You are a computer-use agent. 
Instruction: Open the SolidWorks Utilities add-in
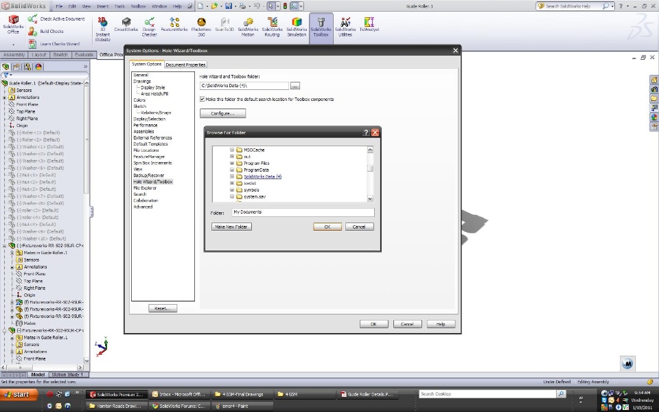(345, 27)
